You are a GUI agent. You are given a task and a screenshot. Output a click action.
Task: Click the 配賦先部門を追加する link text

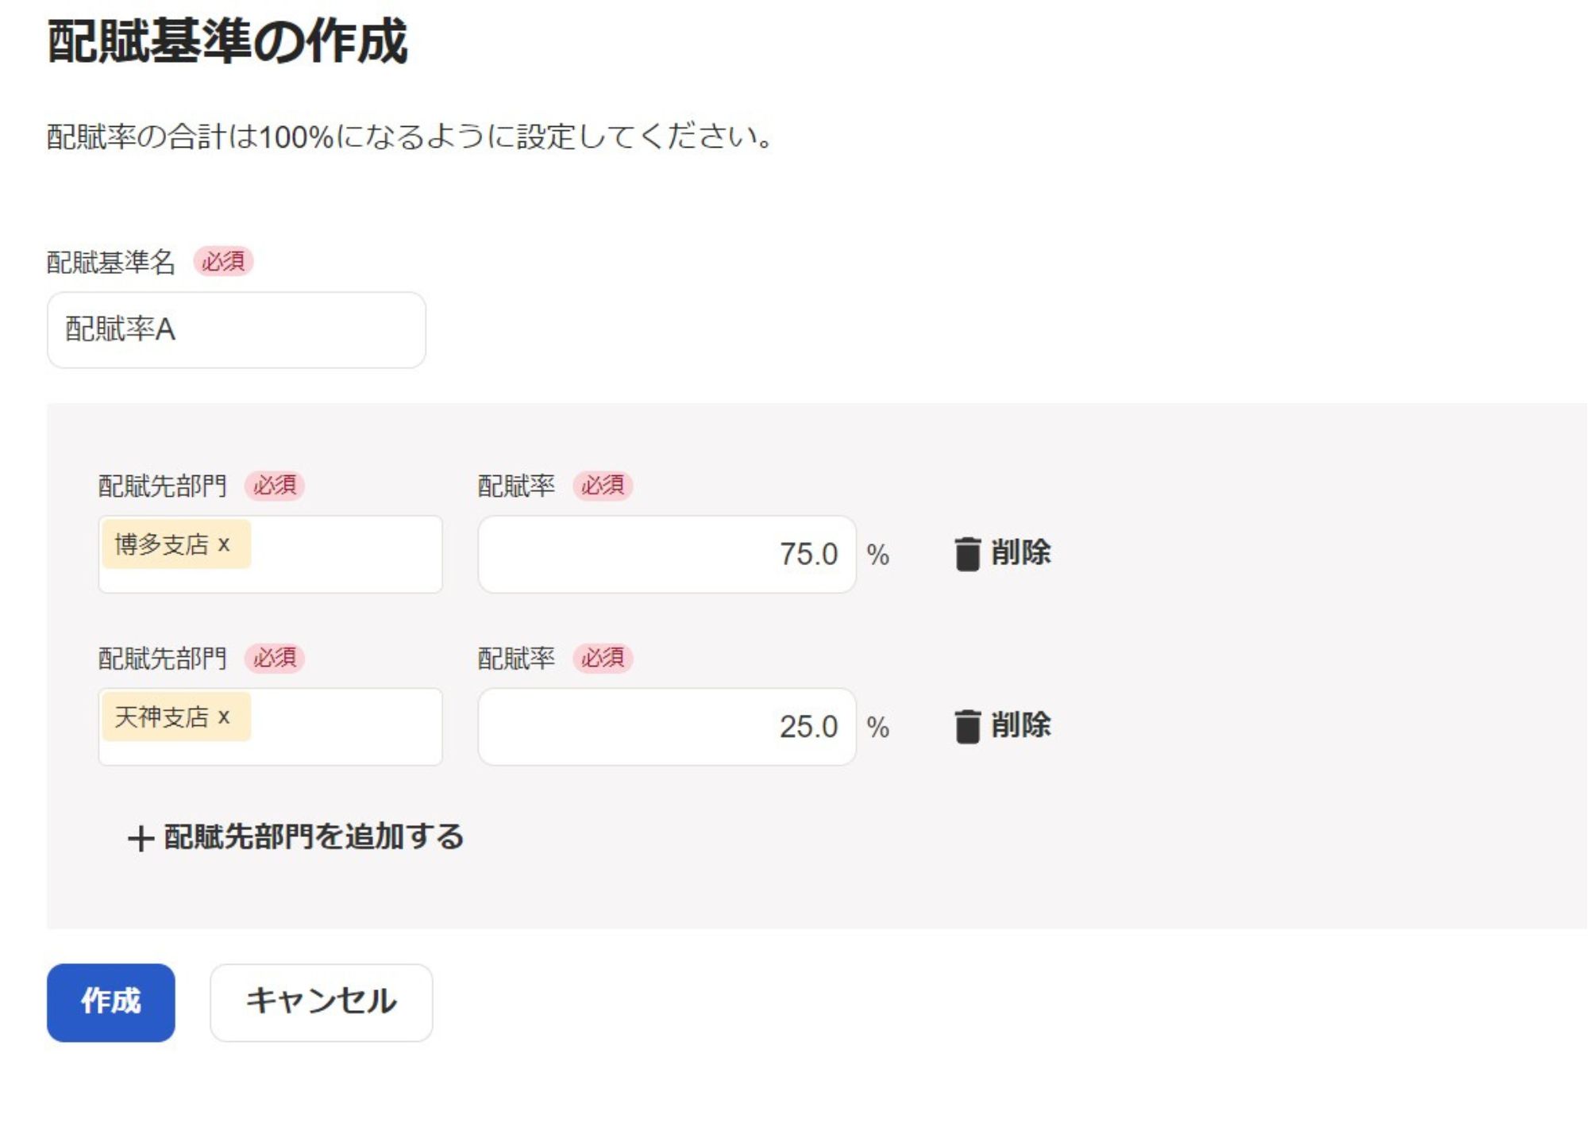point(314,836)
